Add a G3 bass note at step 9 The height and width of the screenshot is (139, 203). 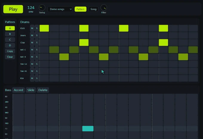pyautogui.click(x=111, y=118)
